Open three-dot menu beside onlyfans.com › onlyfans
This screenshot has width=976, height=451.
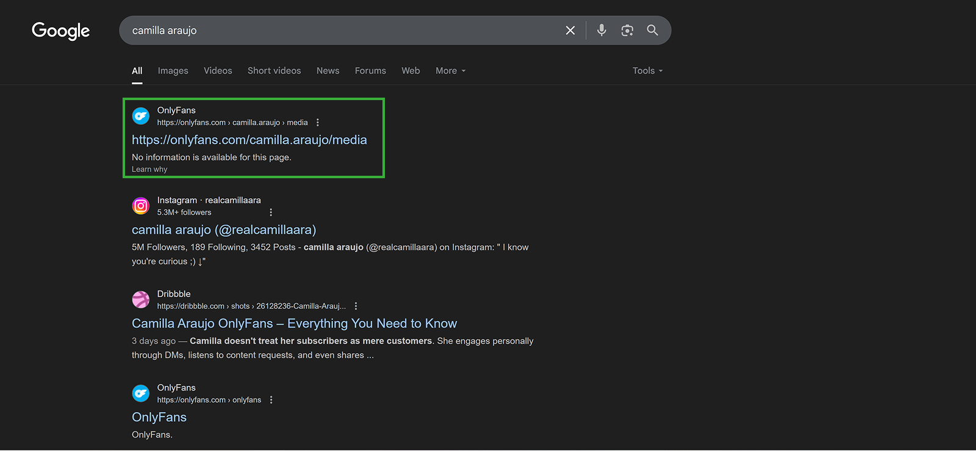click(271, 400)
